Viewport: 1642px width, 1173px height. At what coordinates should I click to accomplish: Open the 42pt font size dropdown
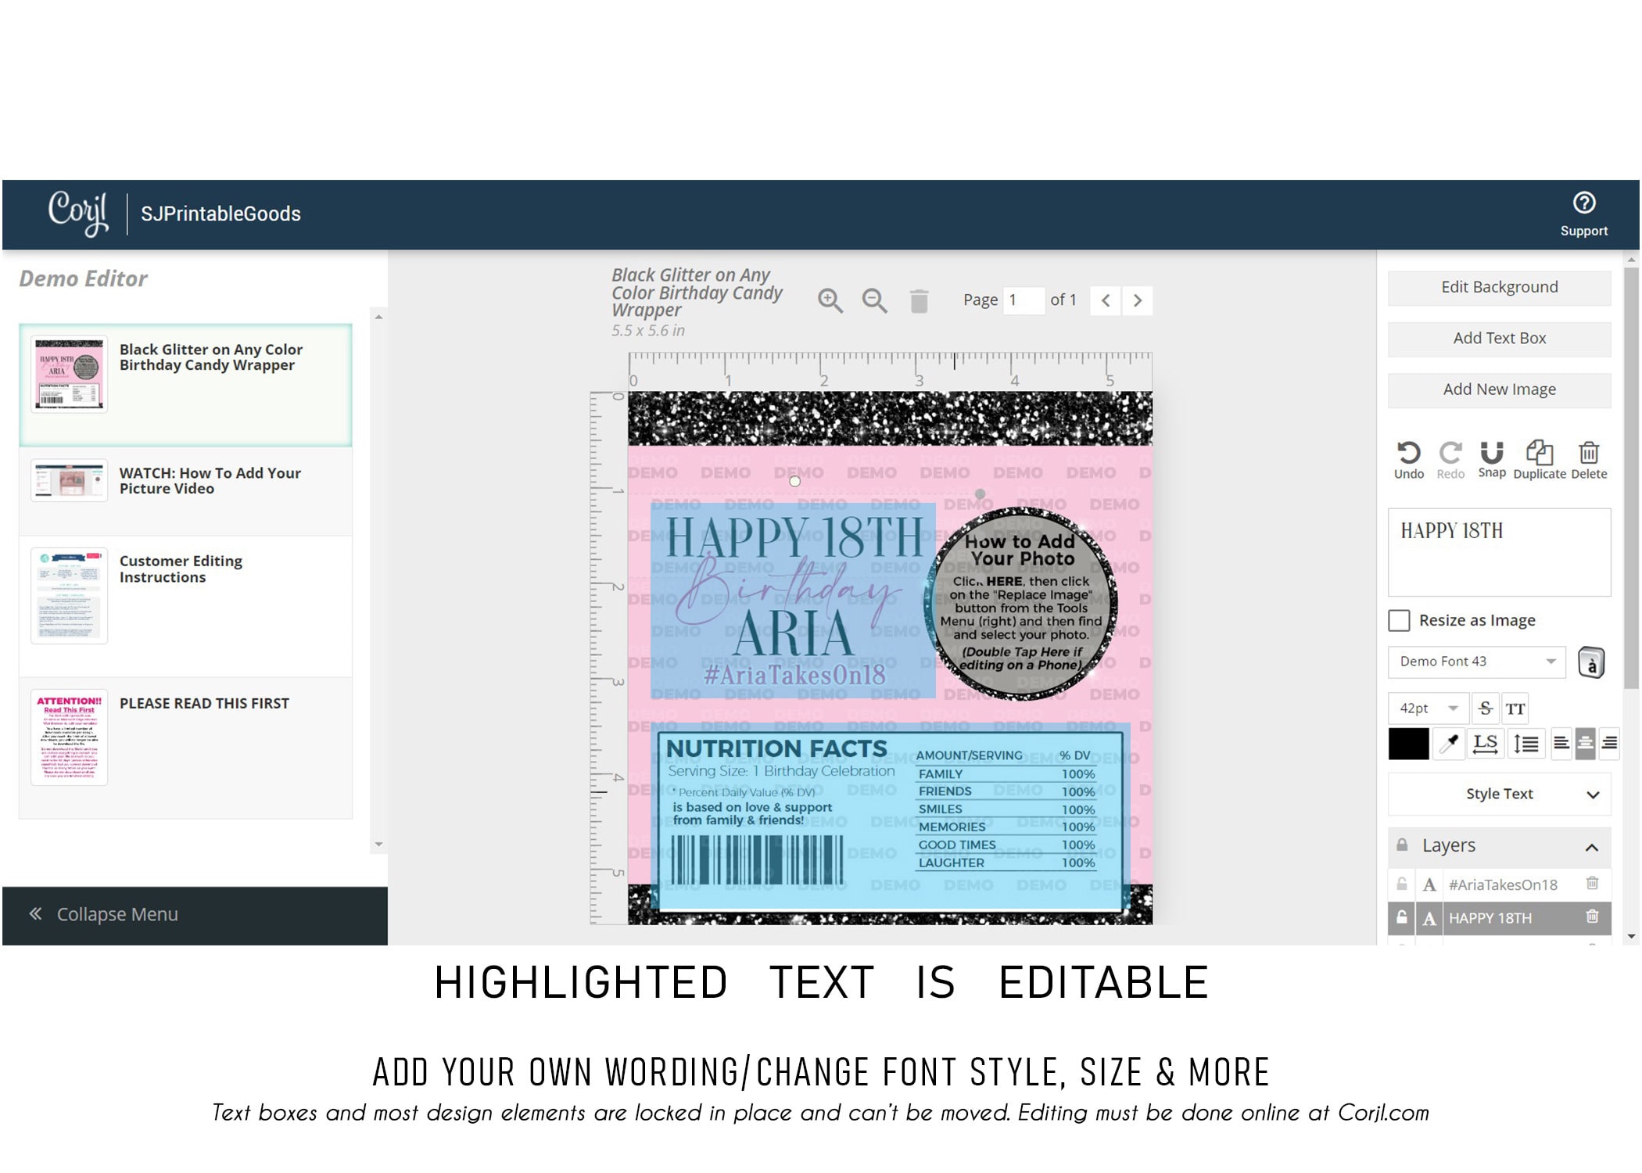[x=1428, y=708]
